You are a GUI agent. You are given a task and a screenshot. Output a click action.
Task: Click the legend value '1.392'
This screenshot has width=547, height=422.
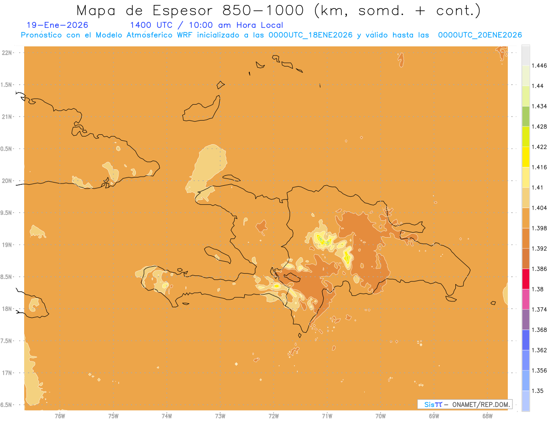click(x=540, y=249)
